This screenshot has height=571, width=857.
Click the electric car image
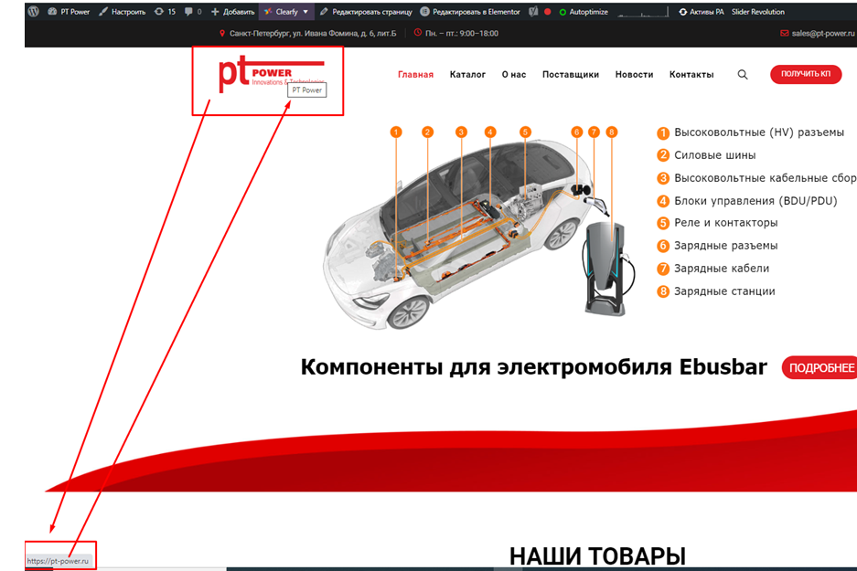[x=456, y=235]
